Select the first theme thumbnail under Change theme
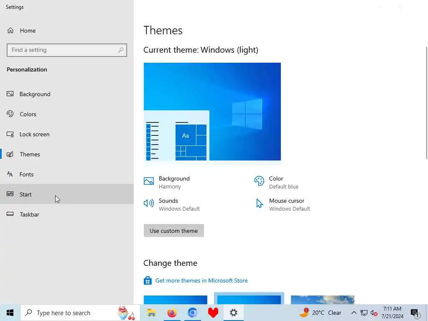The height and width of the screenshot is (321, 428). coord(175,300)
